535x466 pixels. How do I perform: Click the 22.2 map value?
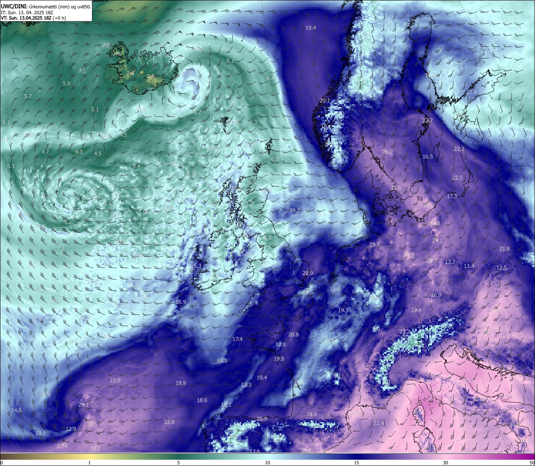click(459, 149)
